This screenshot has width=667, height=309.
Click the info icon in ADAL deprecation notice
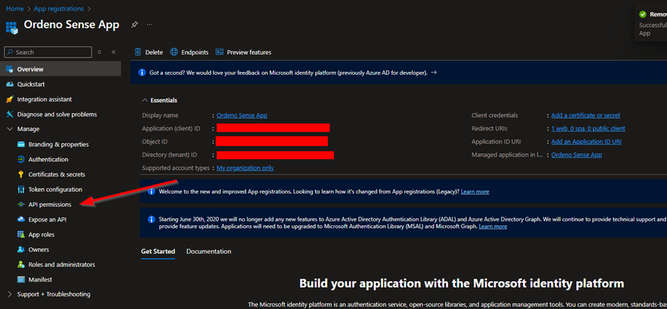tap(151, 219)
